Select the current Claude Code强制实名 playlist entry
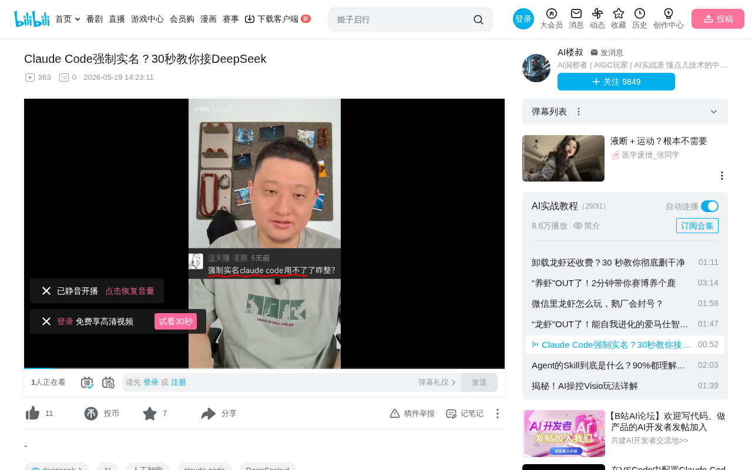752x470 pixels. pyautogui.click(x=625, y=344)
